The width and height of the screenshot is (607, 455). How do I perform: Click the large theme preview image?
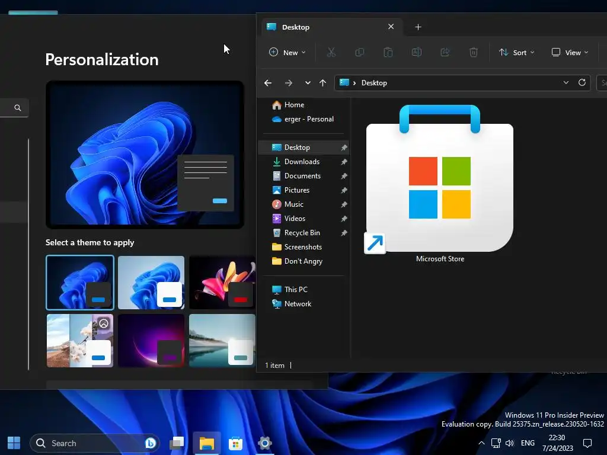tap(145, 155)
